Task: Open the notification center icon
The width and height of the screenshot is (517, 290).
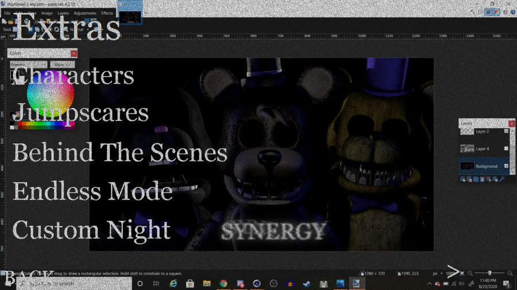Action: click(x=507, y=284)
